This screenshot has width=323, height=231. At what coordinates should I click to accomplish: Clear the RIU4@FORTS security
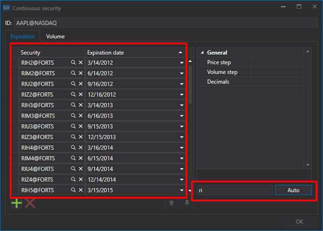tap(81, 169)
